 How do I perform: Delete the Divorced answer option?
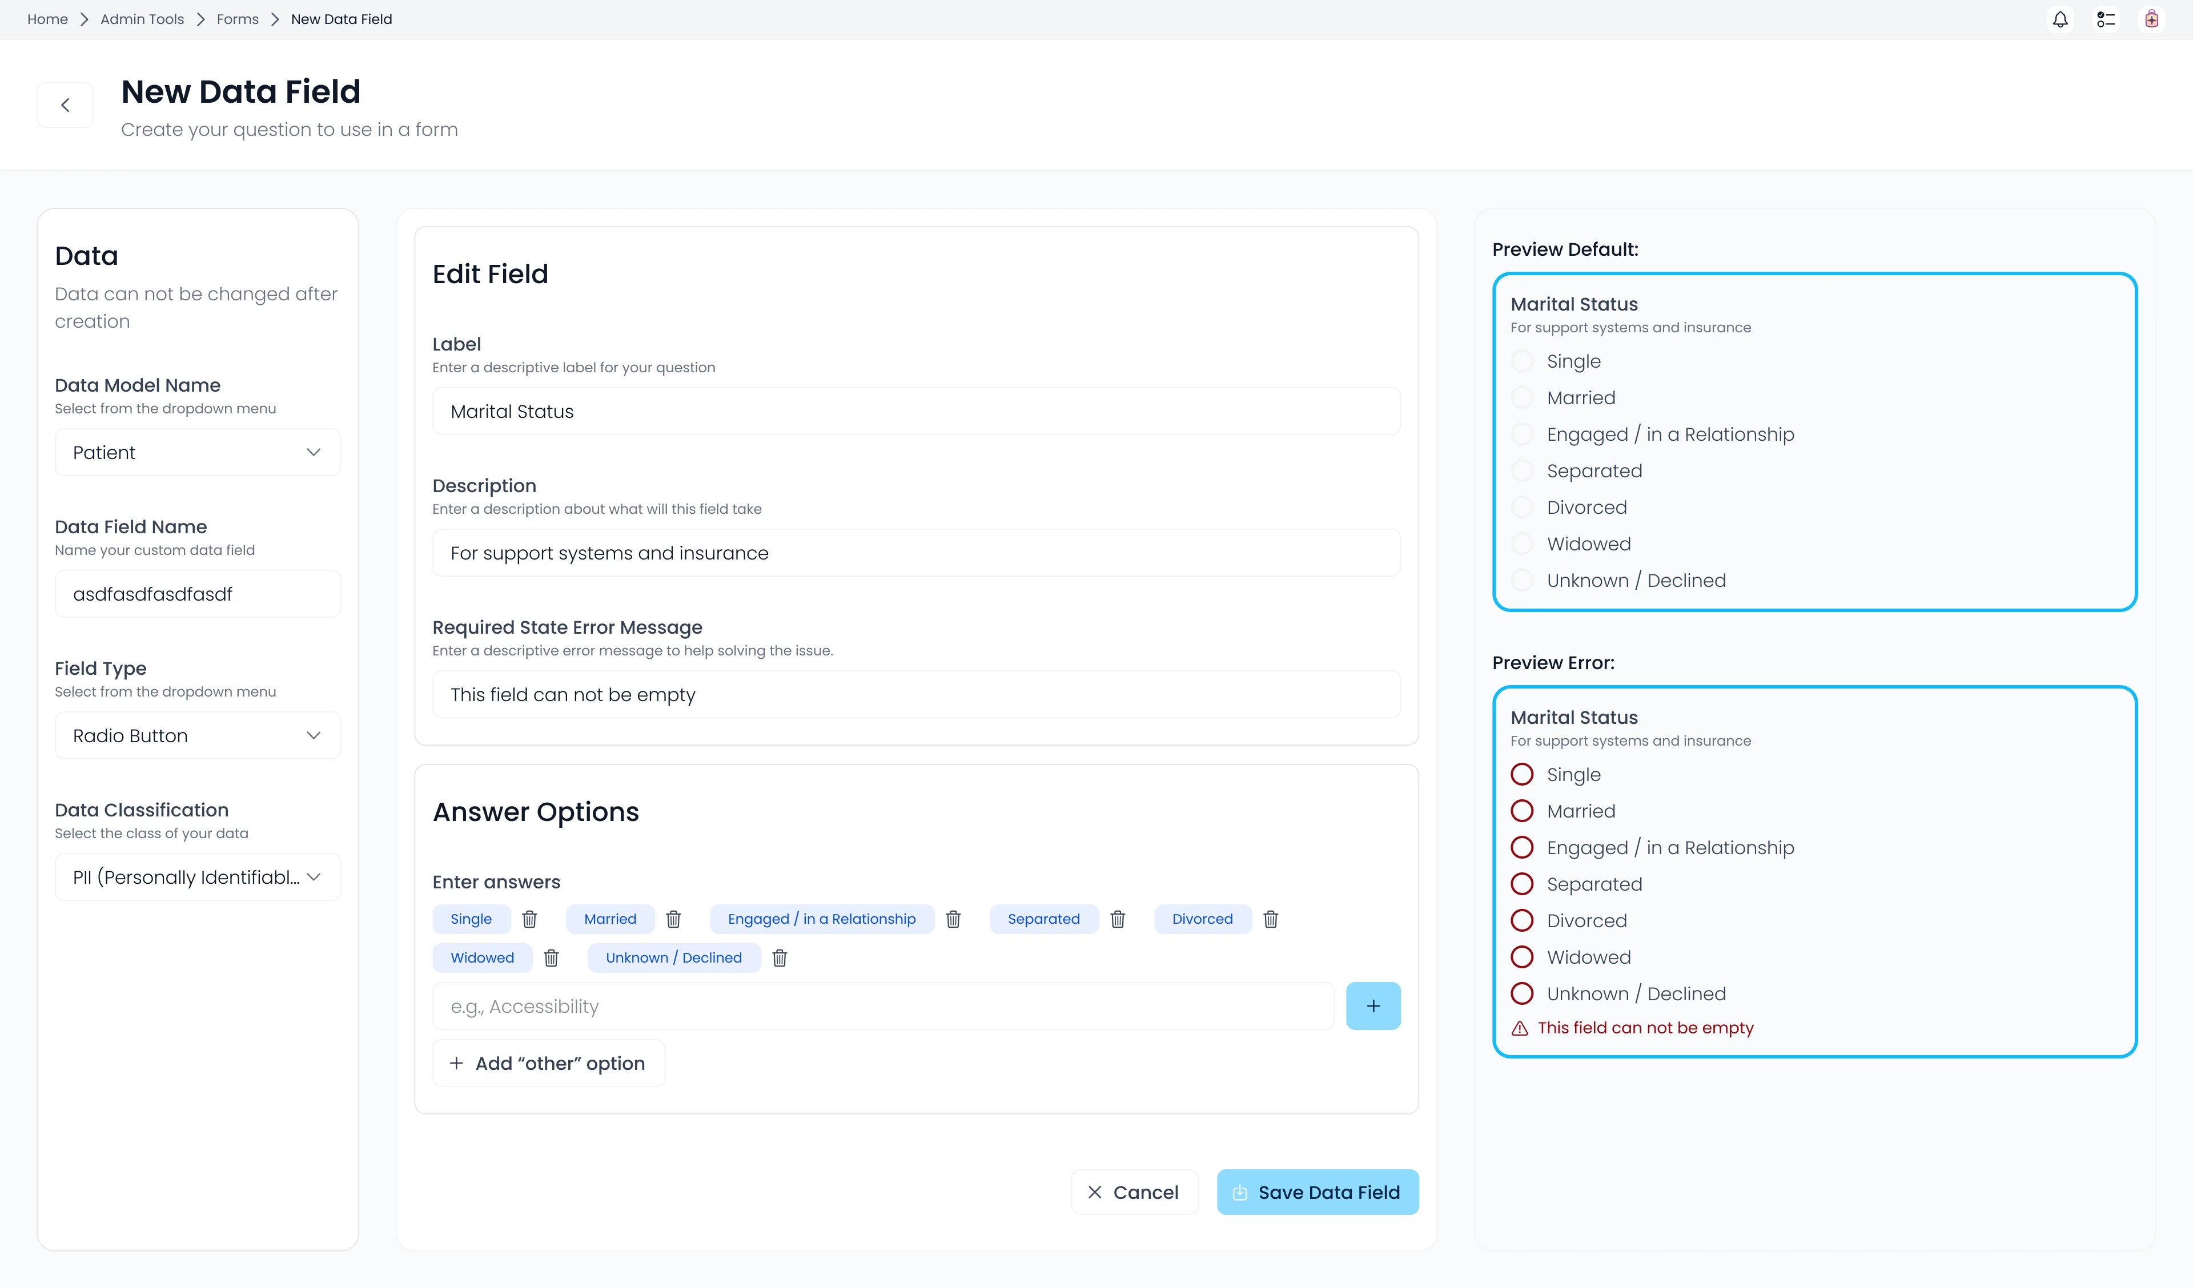coord(1271,919)
